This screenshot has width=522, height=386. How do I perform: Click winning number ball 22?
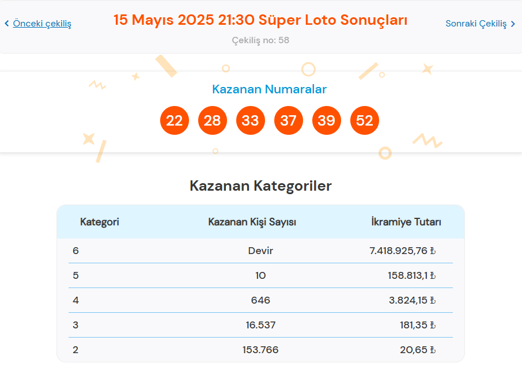click(174, 120)
